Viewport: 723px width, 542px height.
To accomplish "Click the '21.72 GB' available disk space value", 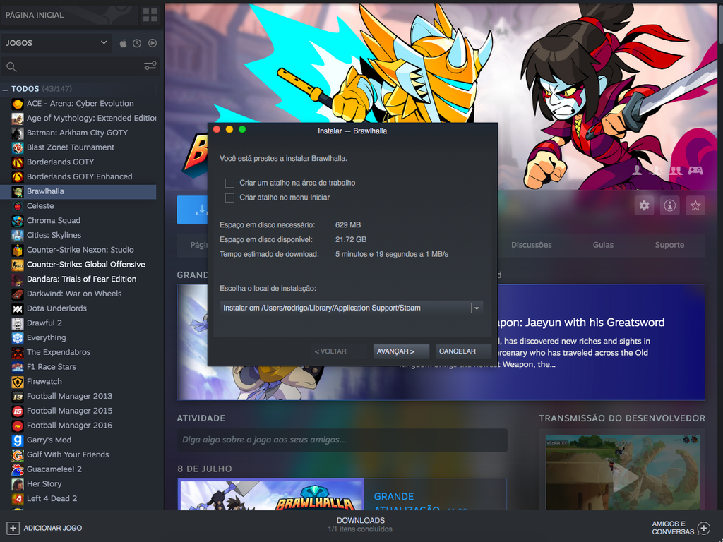I will coord(351,240).
